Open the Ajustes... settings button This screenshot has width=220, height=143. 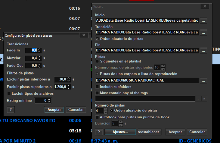(120, 132)
